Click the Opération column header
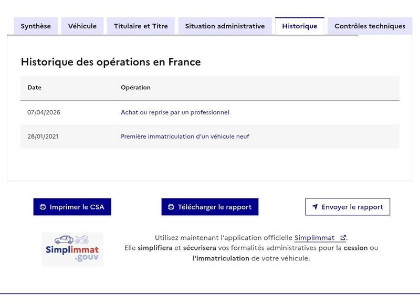Viewport: 420px width, 305px height. coord(135,88)
